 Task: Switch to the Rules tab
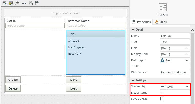160,22
